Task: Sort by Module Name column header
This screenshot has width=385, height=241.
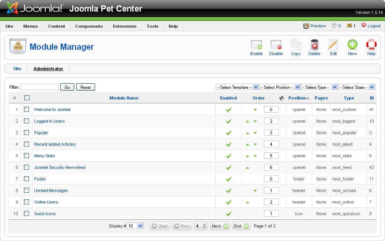Action: click(124, 98)
